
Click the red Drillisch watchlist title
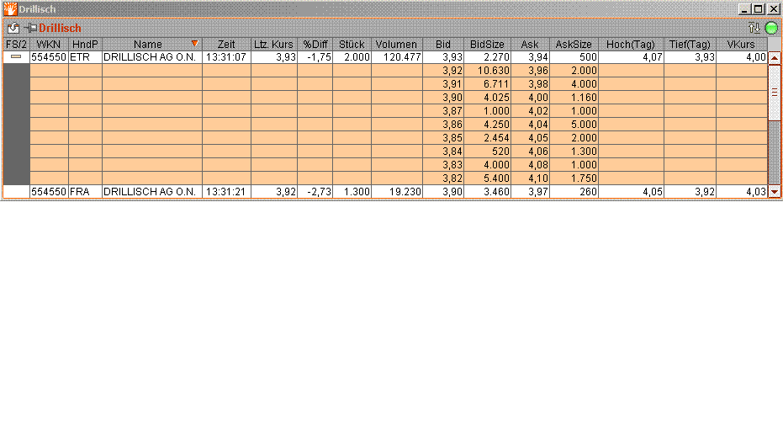[60, 28]
